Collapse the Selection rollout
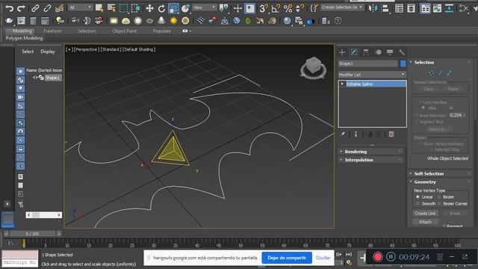Image resolution: width=478 pixels, height=269 pixels. tap(440, 62)
